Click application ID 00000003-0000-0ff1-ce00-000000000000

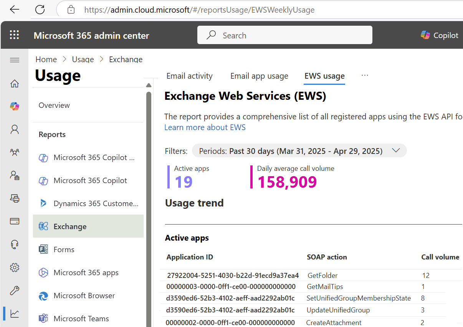231,287
